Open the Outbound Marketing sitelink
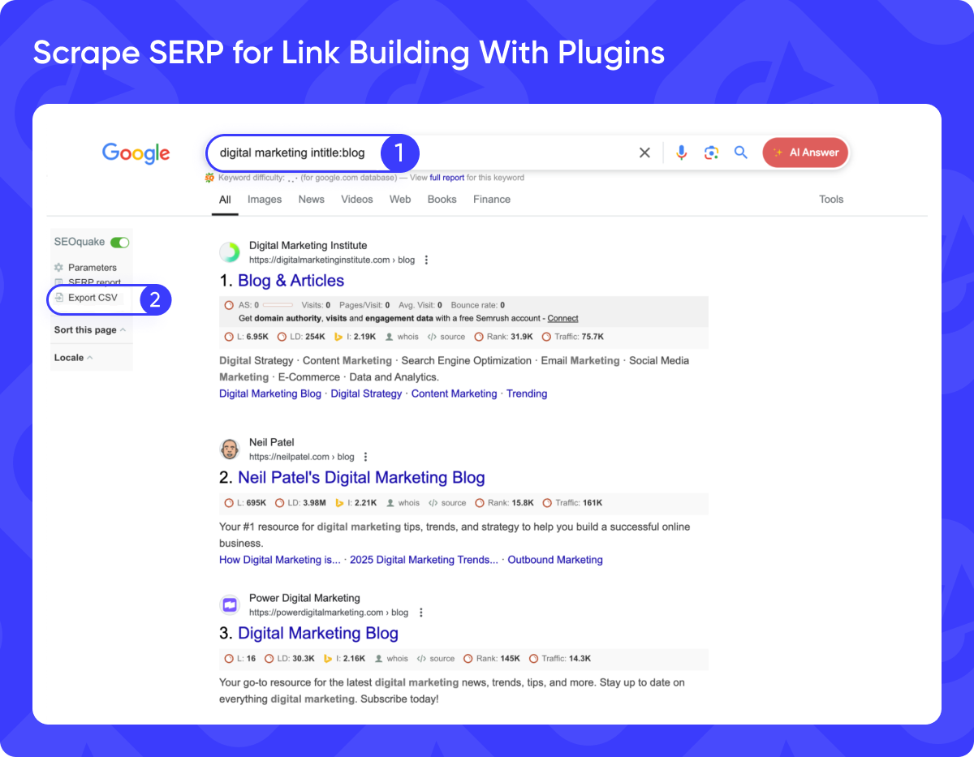This screenshot has height=757, width=974. [x=555, y=560]
